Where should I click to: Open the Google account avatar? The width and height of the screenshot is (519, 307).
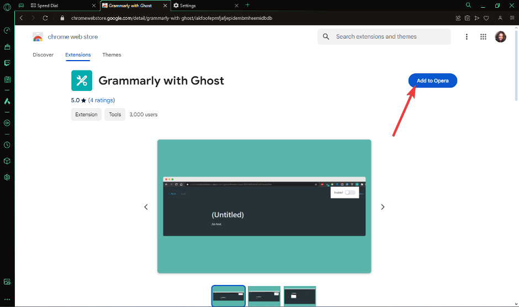pyautogui.click(x=500, y=37)
